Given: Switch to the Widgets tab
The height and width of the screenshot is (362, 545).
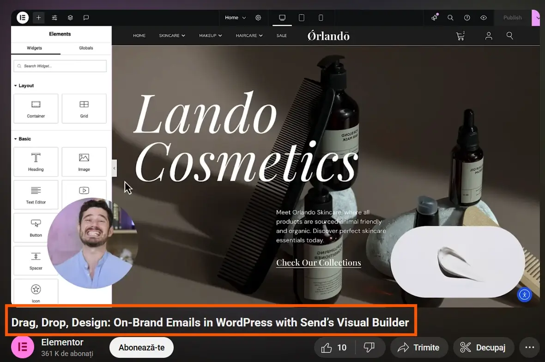Looking at the screenshot, I should point(35,48).
